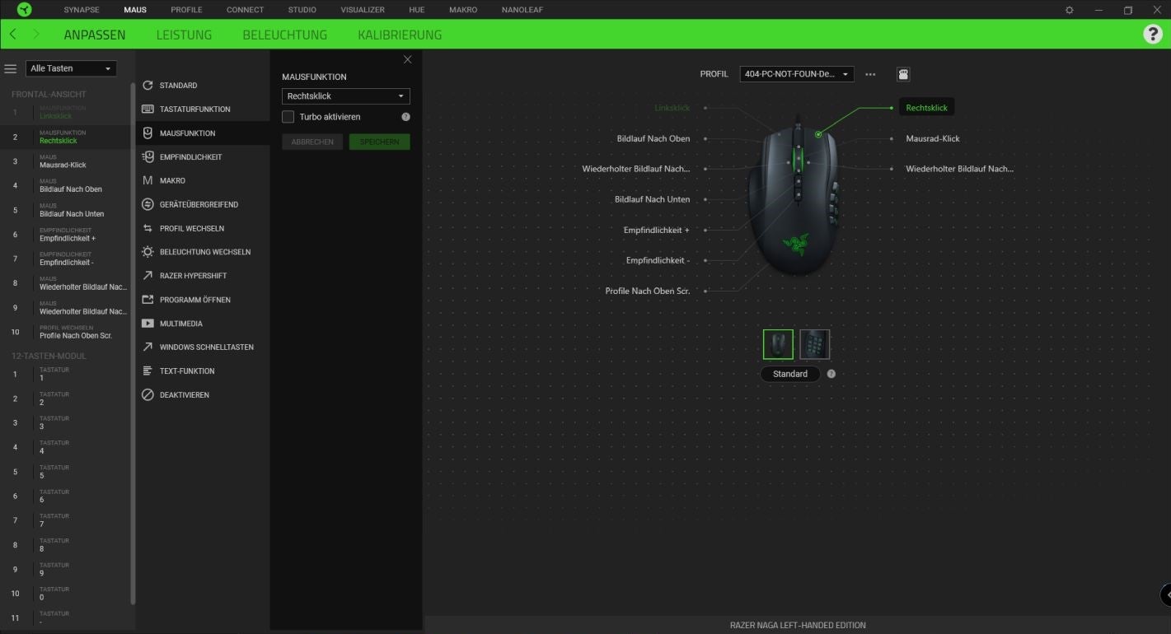This screenshot has width=1171, height=634.
Task: Click the Turbo help info icon
Action: tap(405, 117)
